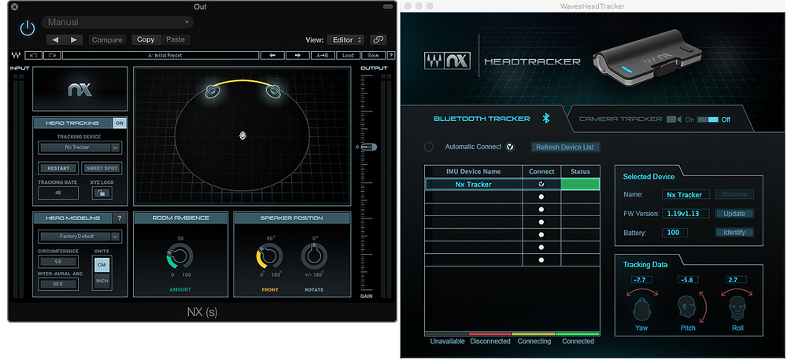Click the round indicator left of Automatic Connect

[429, 147]
